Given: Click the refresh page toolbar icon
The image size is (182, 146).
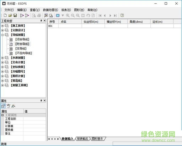Looking at the screenshot, I should click(93, 15).
